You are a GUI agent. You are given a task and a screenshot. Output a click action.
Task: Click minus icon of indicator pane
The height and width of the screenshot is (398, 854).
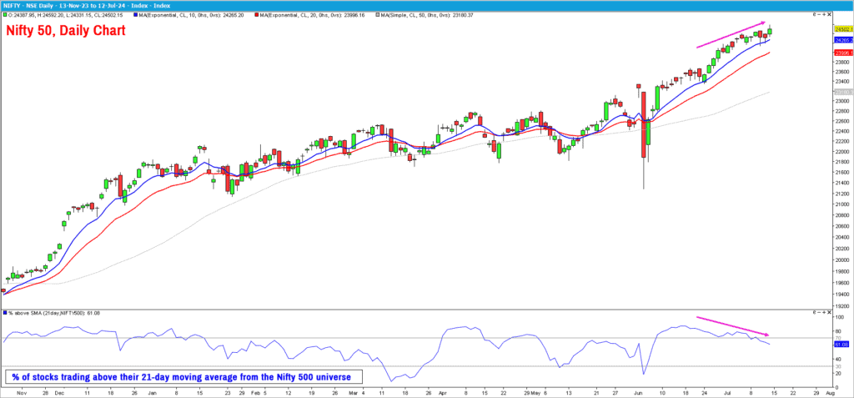pyautogui.click(x=819, y=312)
